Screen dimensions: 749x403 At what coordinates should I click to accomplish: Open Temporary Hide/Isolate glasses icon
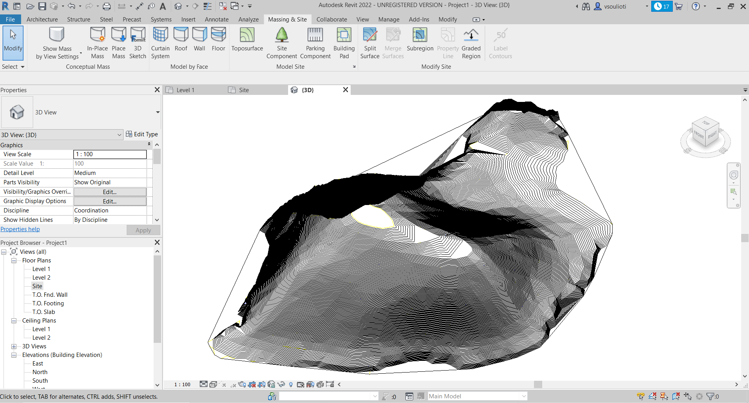[281, 384]
